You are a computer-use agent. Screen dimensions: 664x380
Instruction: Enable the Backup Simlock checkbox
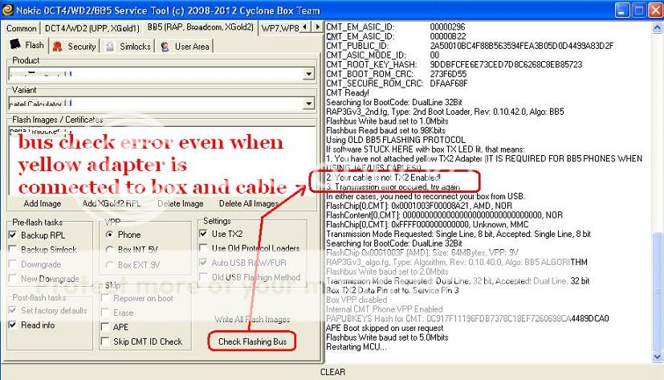pos(13,249)
